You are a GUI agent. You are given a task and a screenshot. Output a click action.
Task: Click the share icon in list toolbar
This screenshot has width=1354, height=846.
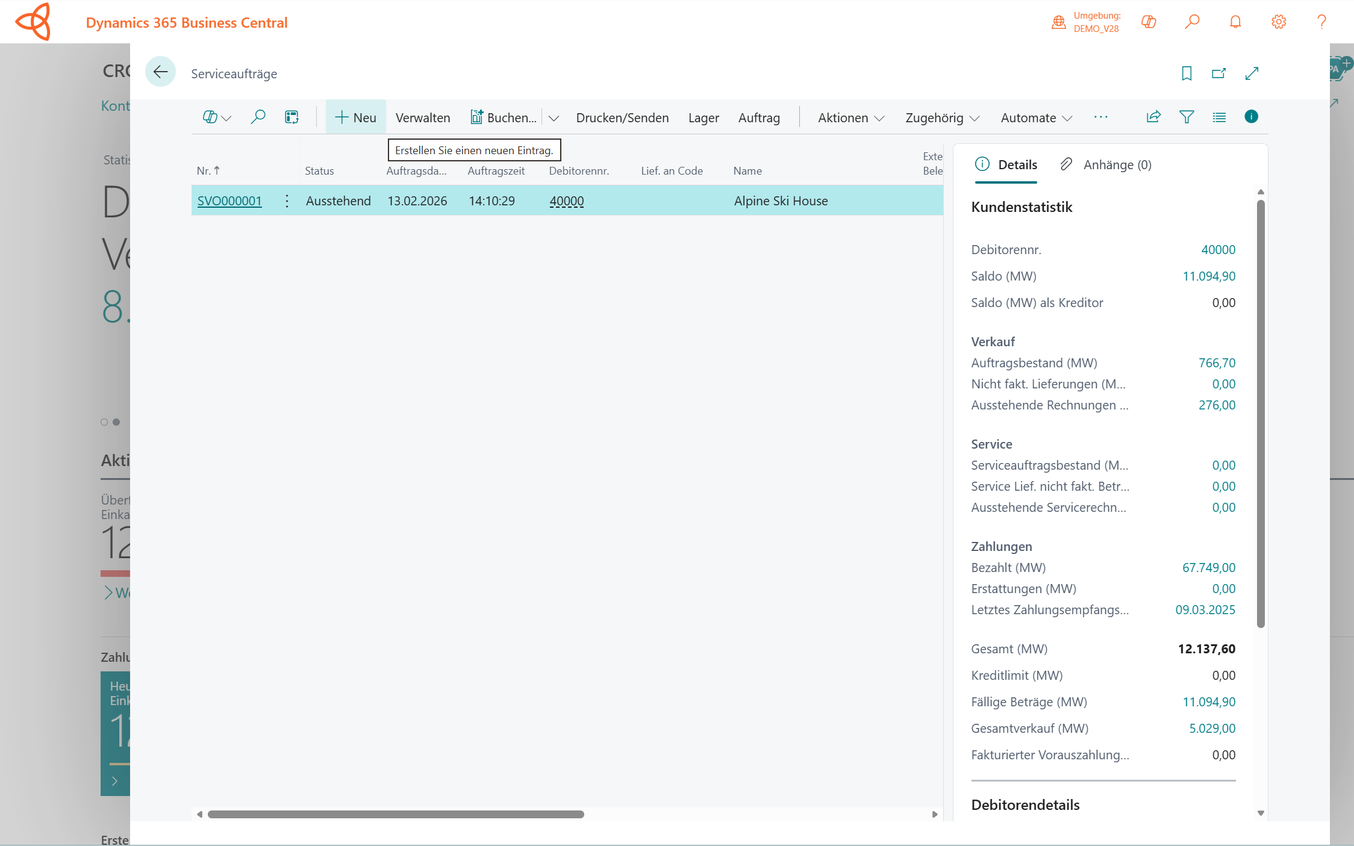click(x=1153, y=117)
